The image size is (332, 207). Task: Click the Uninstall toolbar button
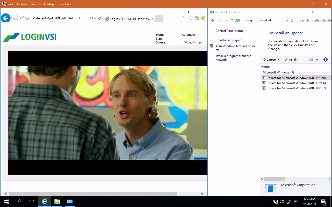pos(291,60)
